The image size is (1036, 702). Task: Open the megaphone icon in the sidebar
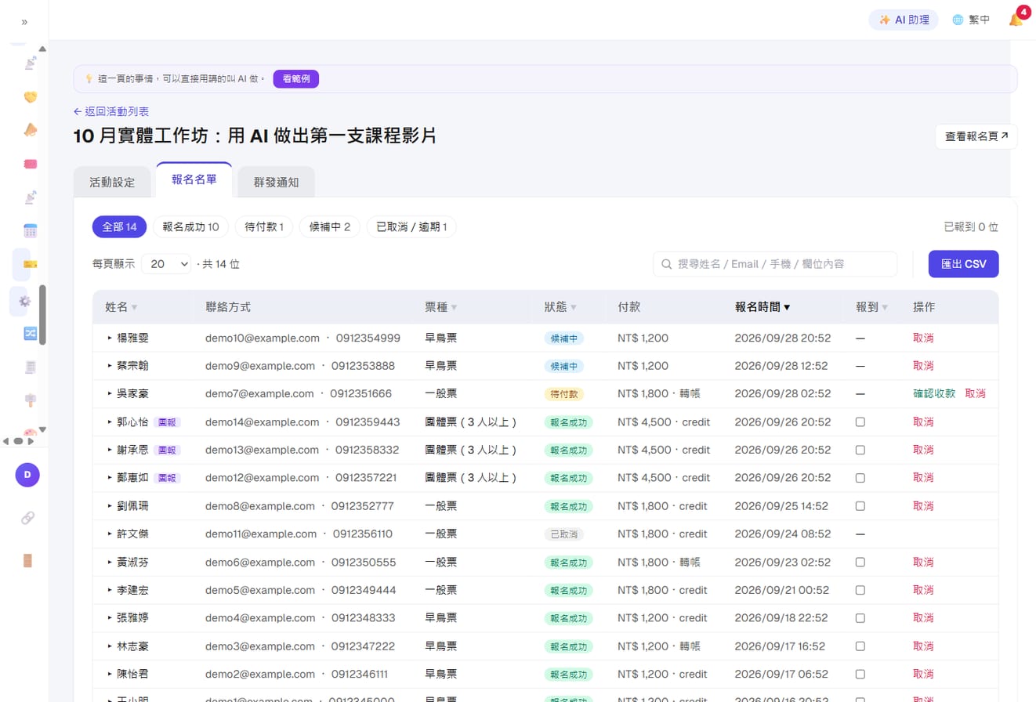pos(31,130)
